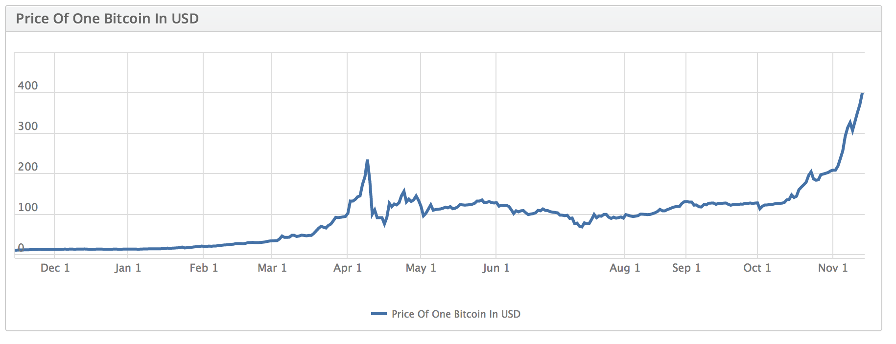Select the Dec 1 x-axis label

point(55,268)
